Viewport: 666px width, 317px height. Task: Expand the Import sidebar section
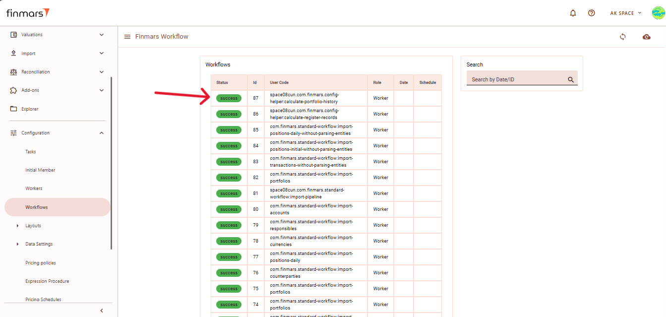[x=102, y=54]
